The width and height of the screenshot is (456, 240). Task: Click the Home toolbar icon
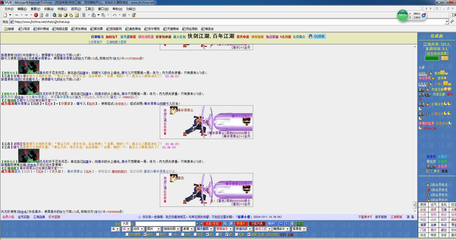point(47,15)
